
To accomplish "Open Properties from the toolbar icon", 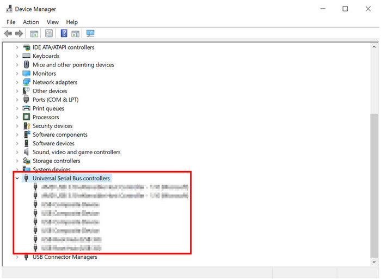I will 49,34.
